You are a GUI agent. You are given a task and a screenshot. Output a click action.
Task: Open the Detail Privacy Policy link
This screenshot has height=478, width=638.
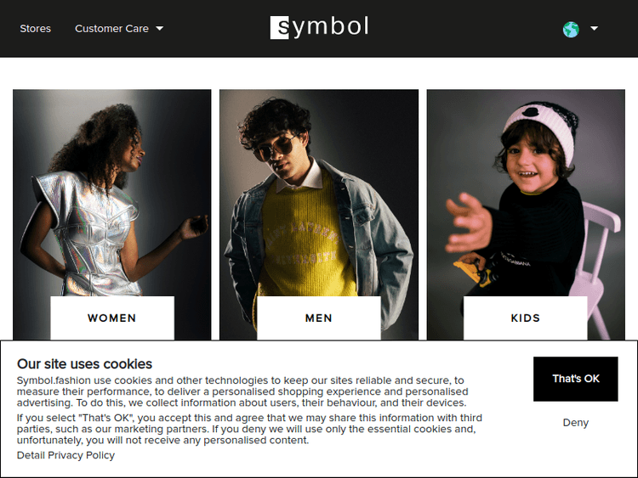coord(66,455)
